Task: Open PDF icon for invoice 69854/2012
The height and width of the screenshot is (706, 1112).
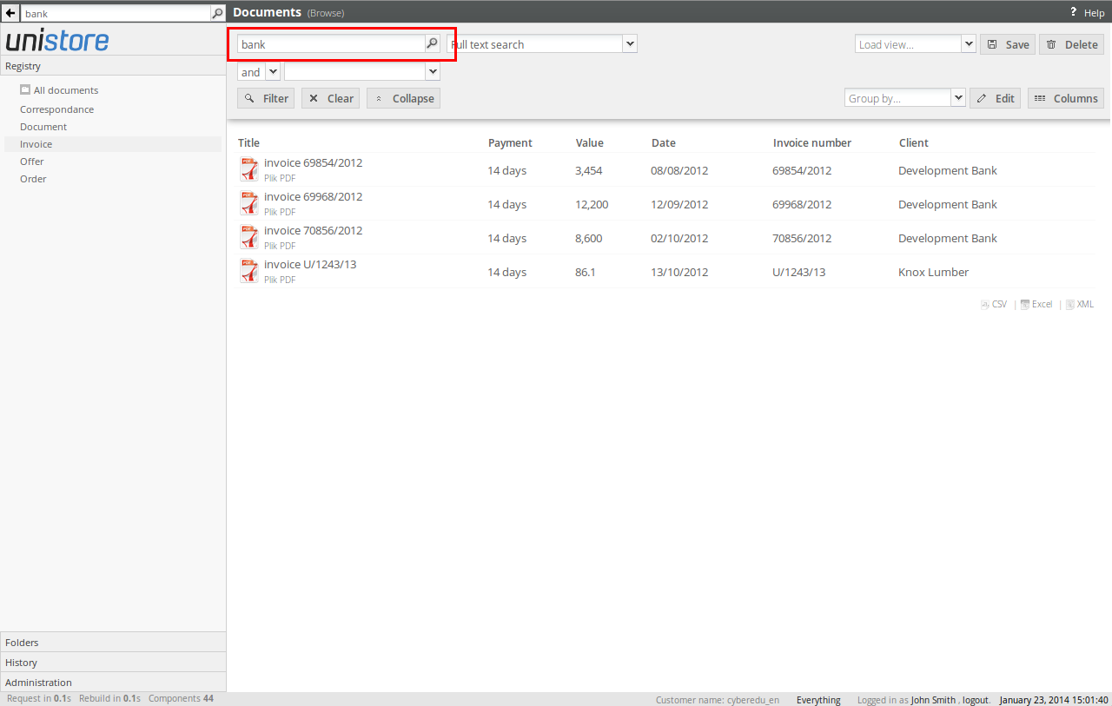Action: click(x=249, y=169)
